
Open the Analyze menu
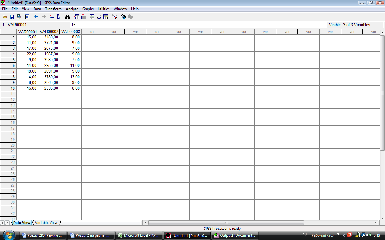coord(72,9)
